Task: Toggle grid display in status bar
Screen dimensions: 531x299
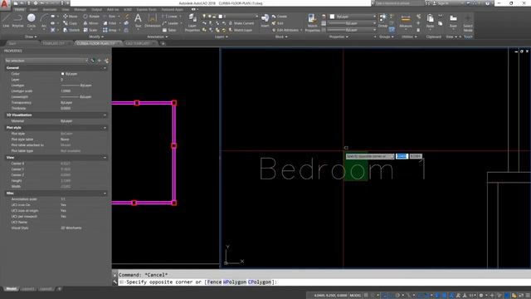Action: 366,296
